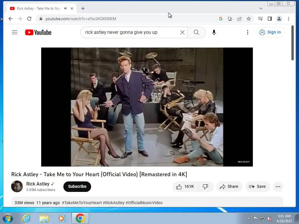Image resolution: width=299 pixels, height=224 pixels.
Task: Click the browser forward arrow
Action: [20, 19]
